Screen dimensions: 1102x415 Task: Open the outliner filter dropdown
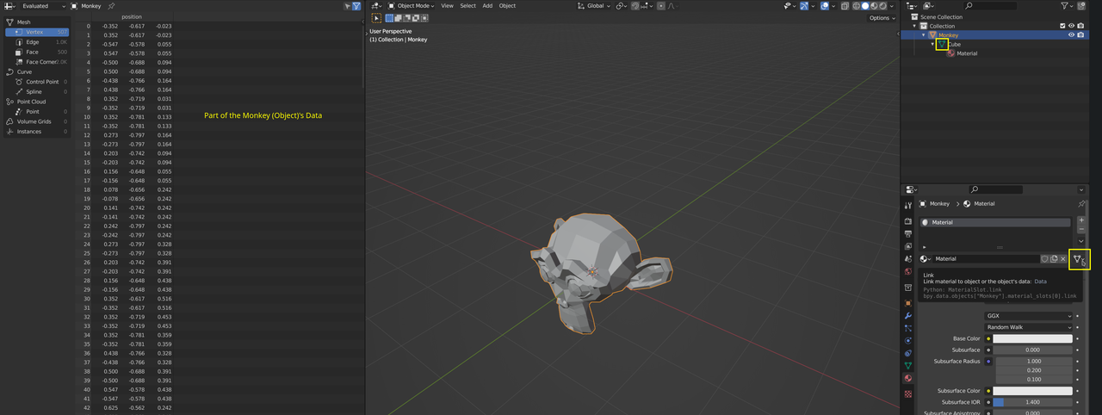pos(1066,5)
